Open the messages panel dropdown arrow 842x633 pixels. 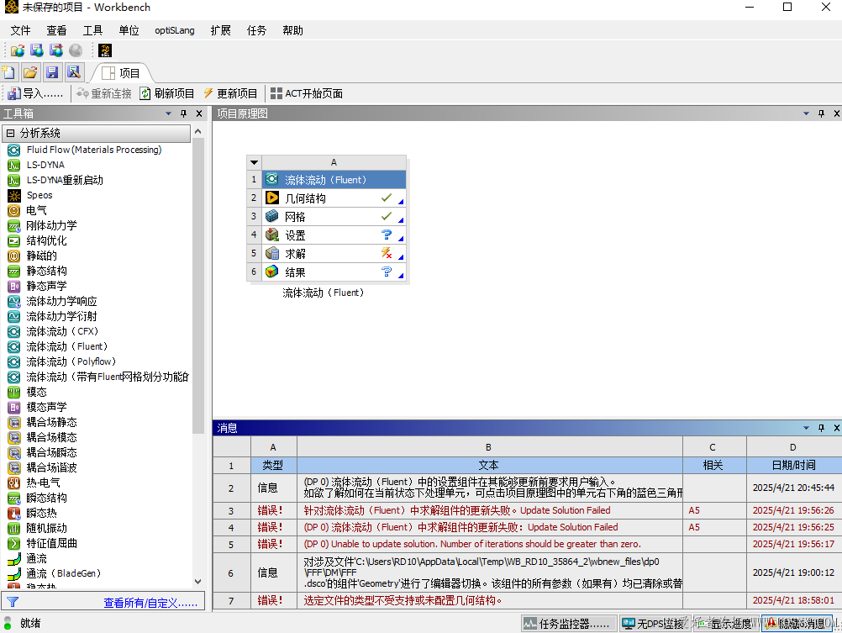[x=806, y=428]
